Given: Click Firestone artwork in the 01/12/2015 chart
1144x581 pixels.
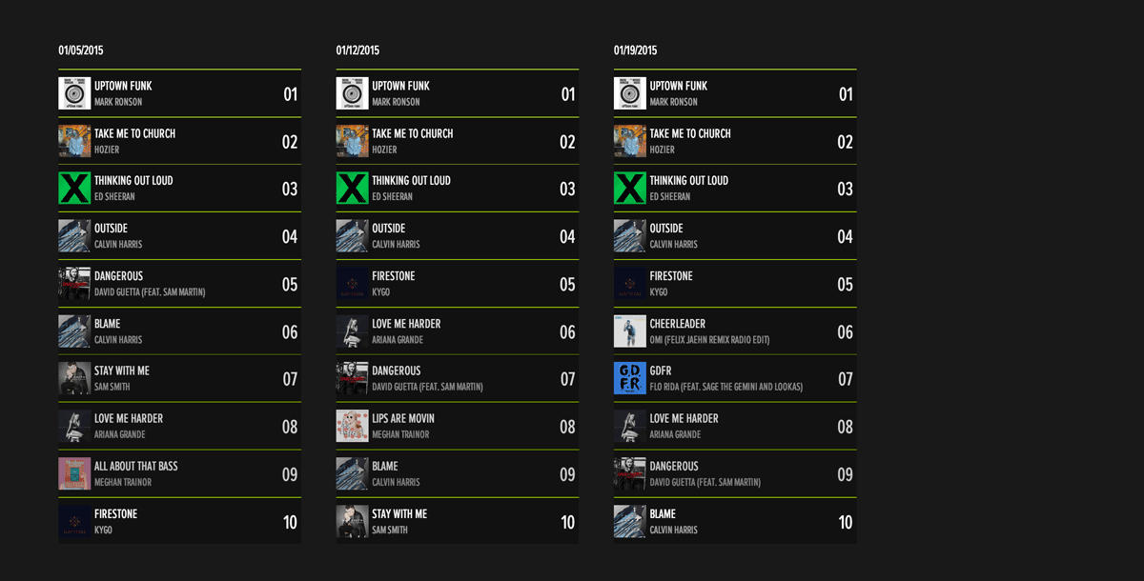Looking at the screenshot, I should pos(352,284).
